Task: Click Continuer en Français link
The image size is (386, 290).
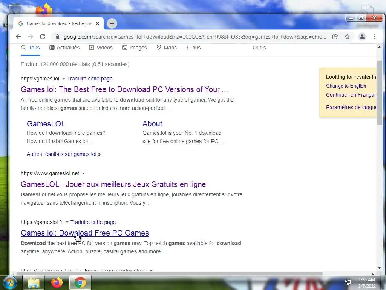Action: tap(351, 95)
